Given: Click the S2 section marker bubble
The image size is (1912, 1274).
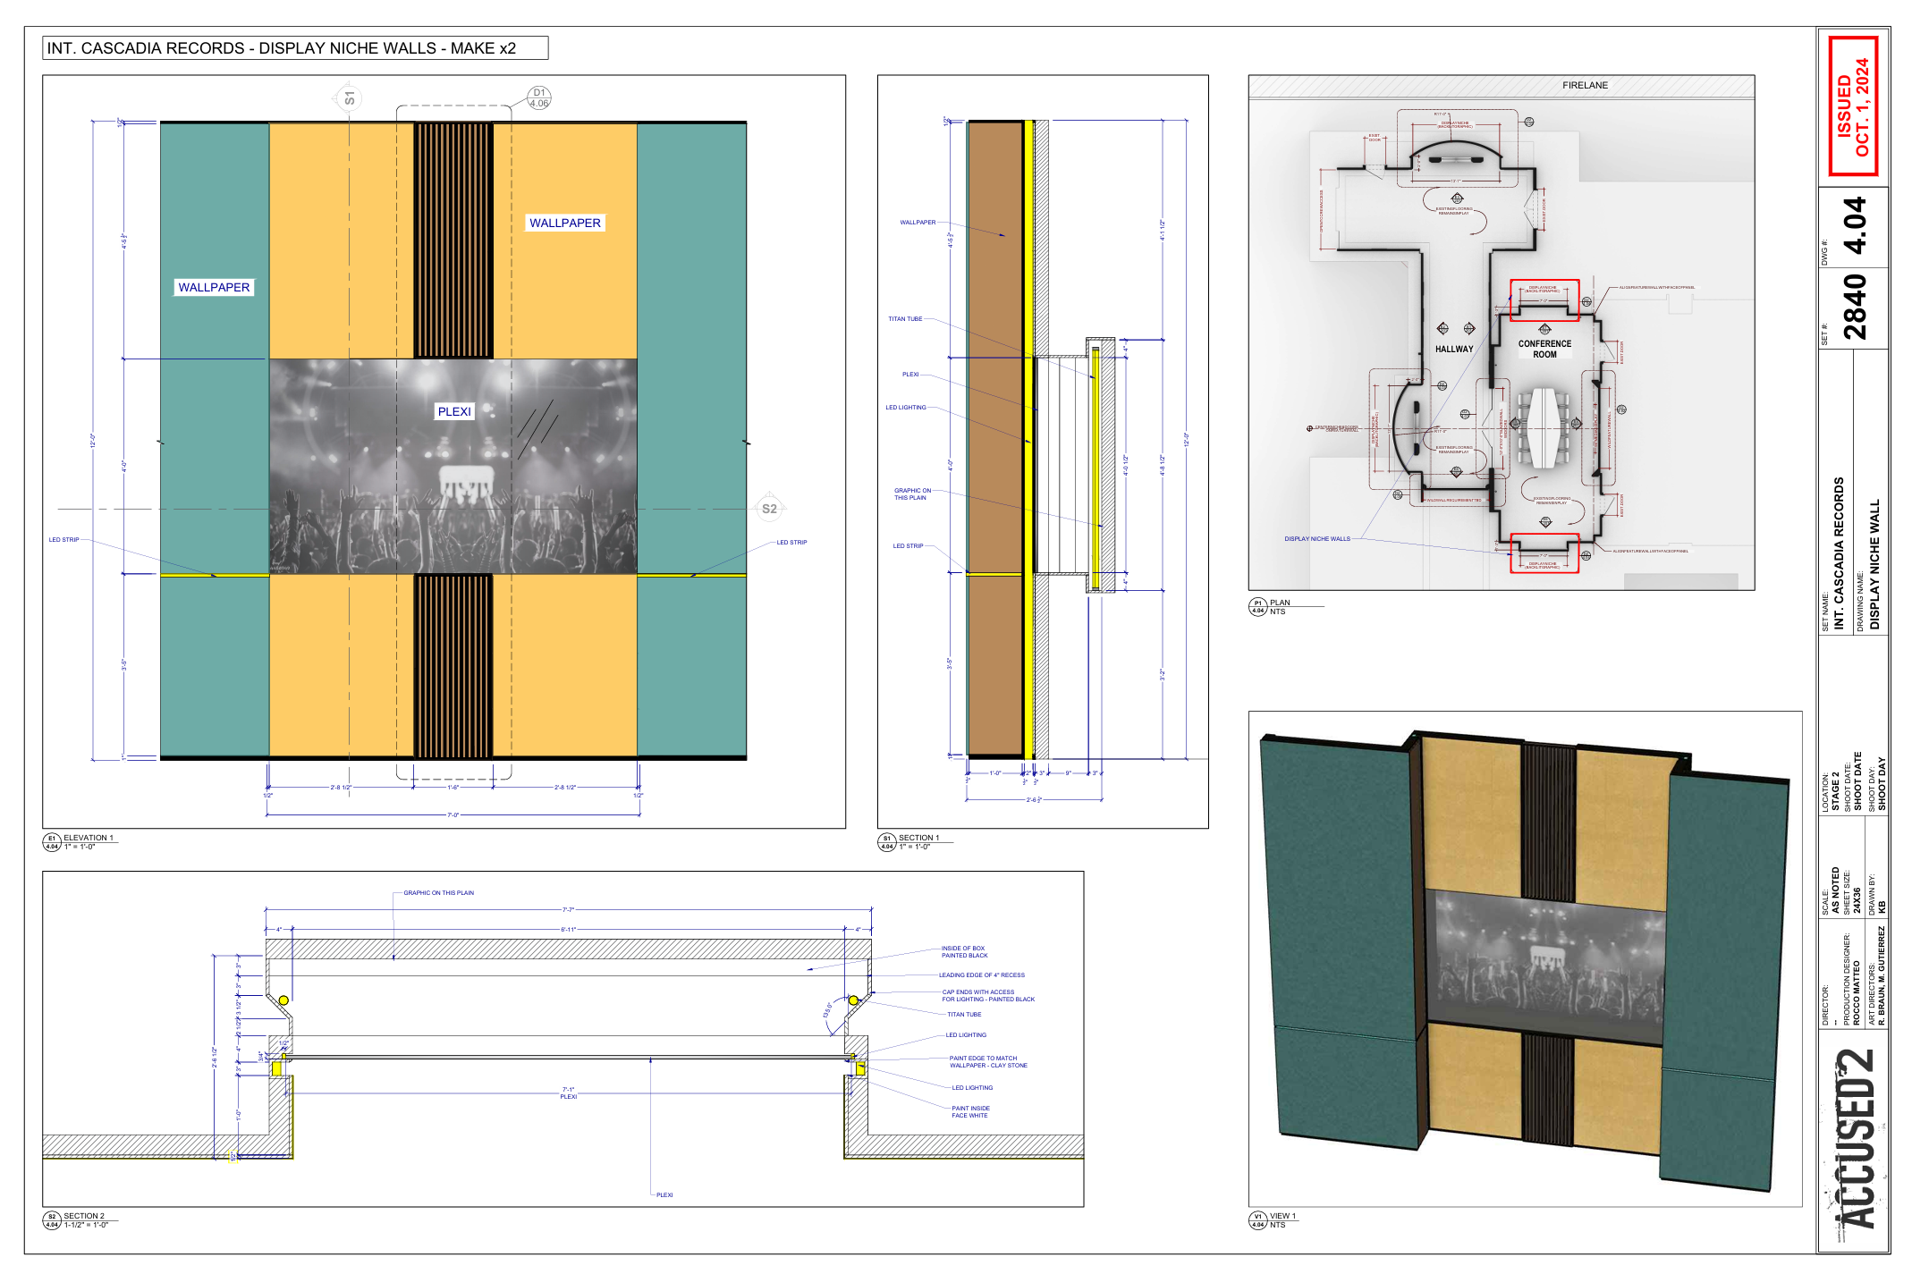Looking at the screenshot, I should pyautogui.click(x=769, y=509).
